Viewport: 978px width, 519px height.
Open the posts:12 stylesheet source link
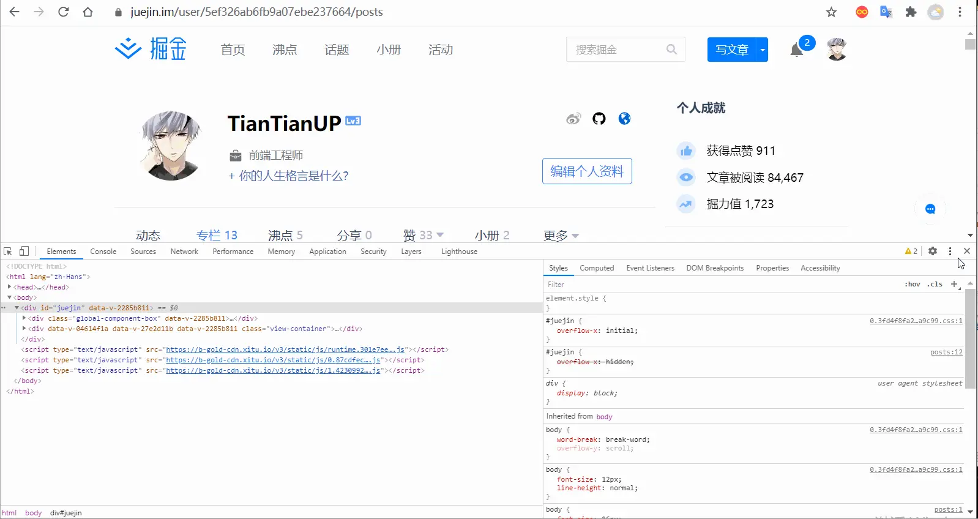[x=946, y=352]
